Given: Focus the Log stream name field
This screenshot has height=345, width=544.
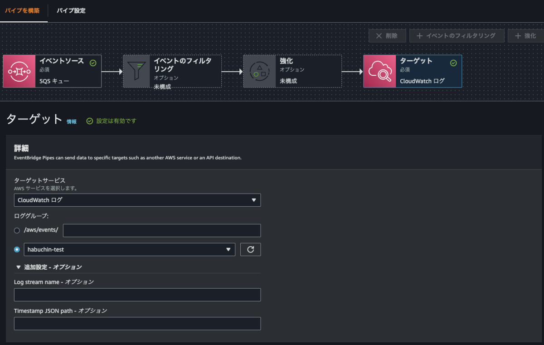Looking at the screenshot, I should (x=137, y=295).
